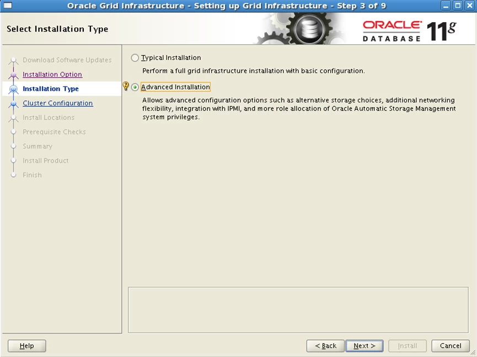This screenshot has width=477, height=357.
Task: Maximize the installer window
Action: tap(458, 6)
